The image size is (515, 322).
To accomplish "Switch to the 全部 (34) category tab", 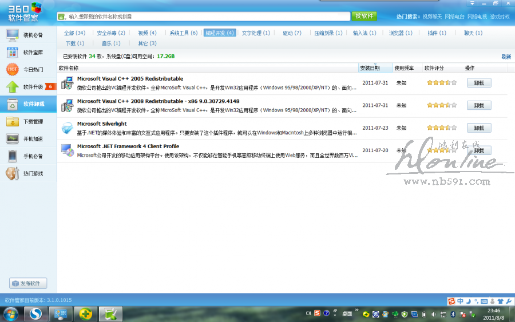I will click(74, 33).
